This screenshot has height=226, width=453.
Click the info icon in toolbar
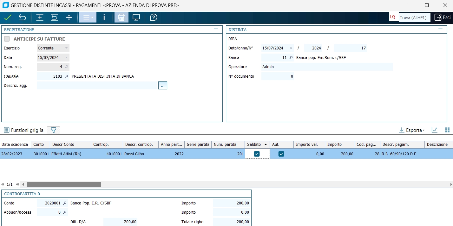pyautogui.click(x=104, y=17)
